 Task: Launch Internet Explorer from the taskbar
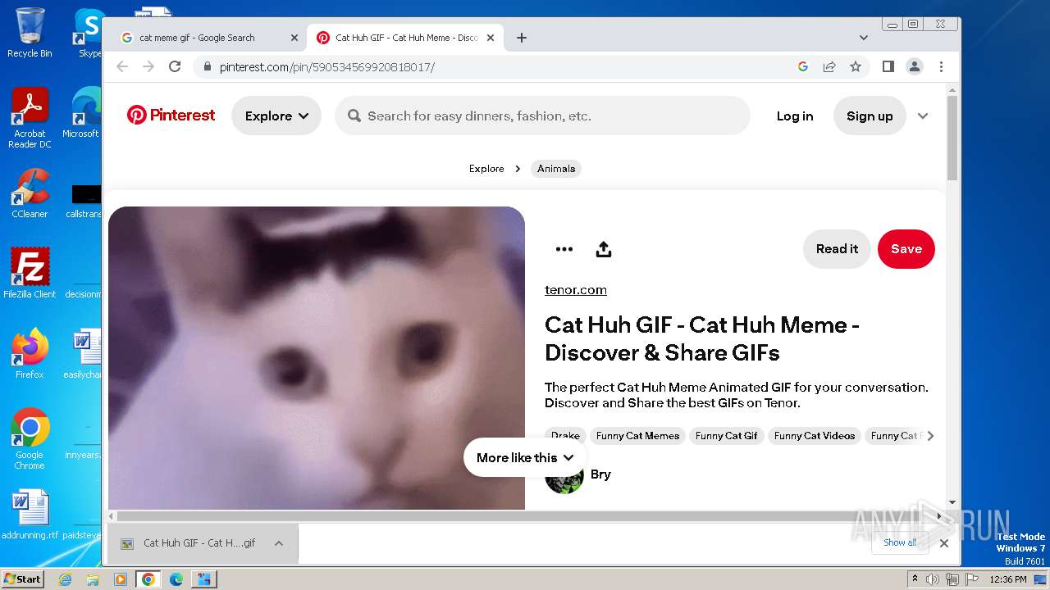click(65, 579)
